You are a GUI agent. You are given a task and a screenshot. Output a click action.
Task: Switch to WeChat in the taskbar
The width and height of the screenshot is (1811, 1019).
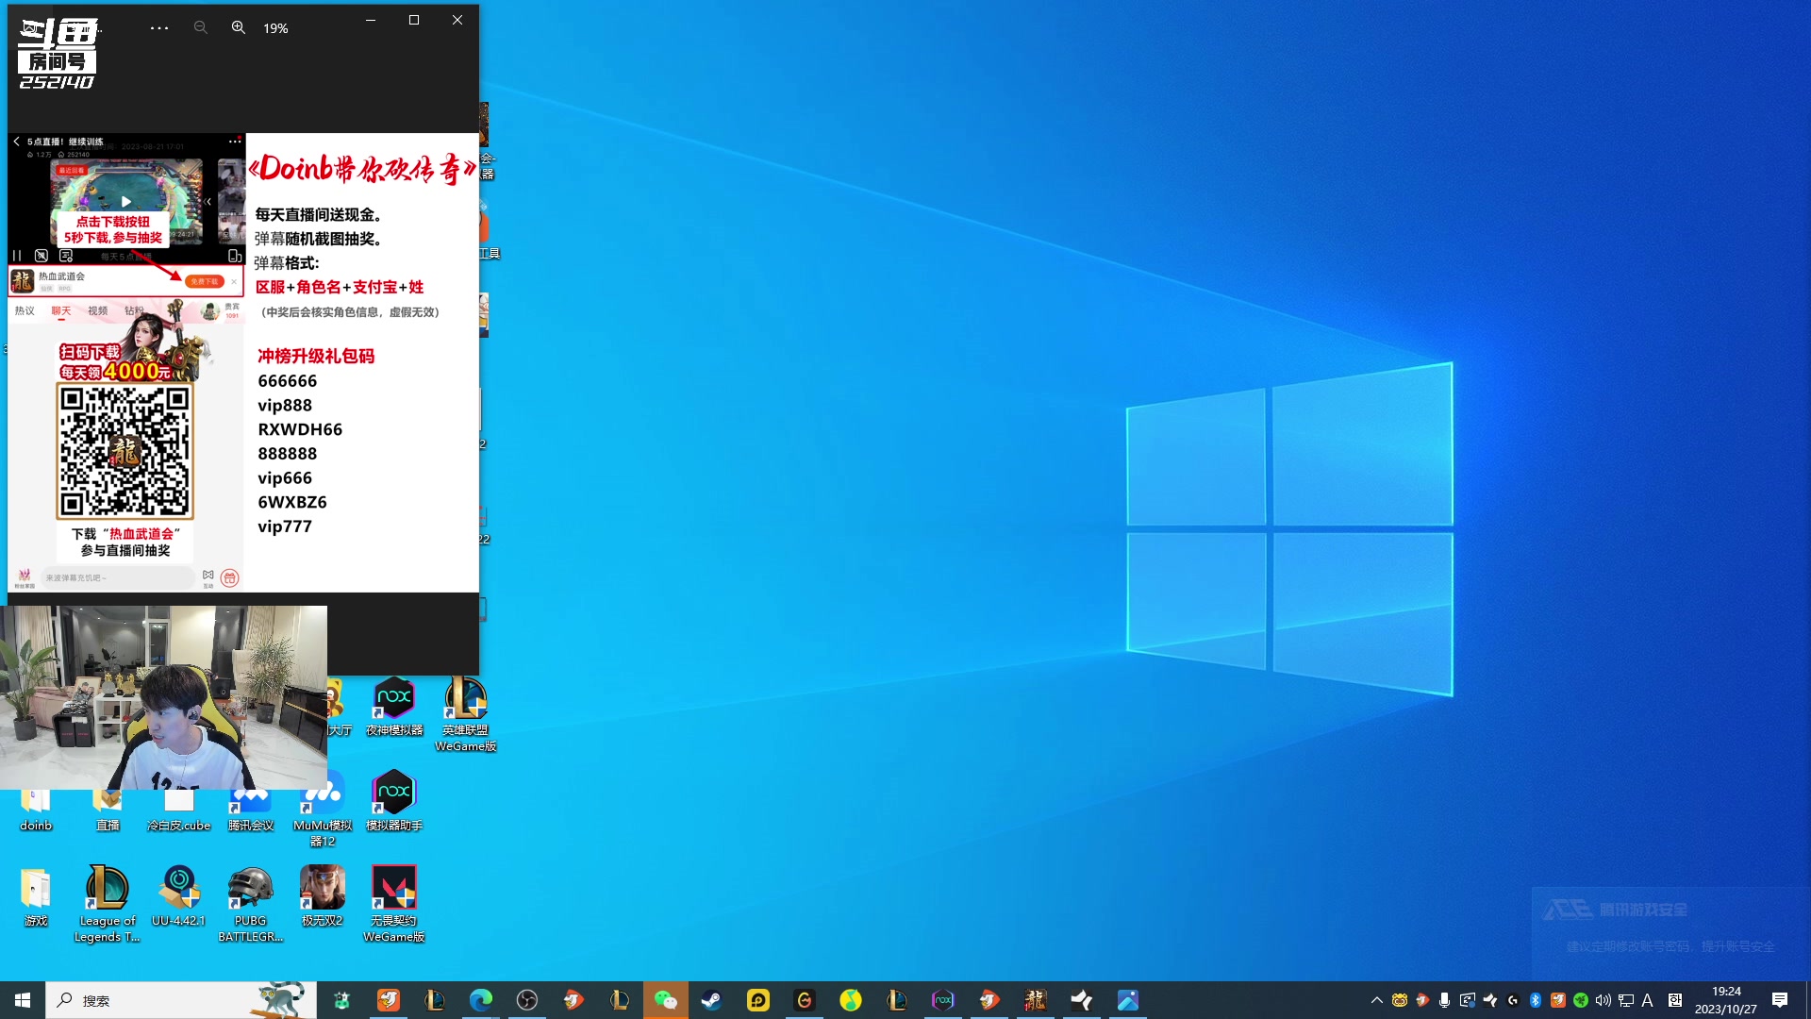[666, 1000]
